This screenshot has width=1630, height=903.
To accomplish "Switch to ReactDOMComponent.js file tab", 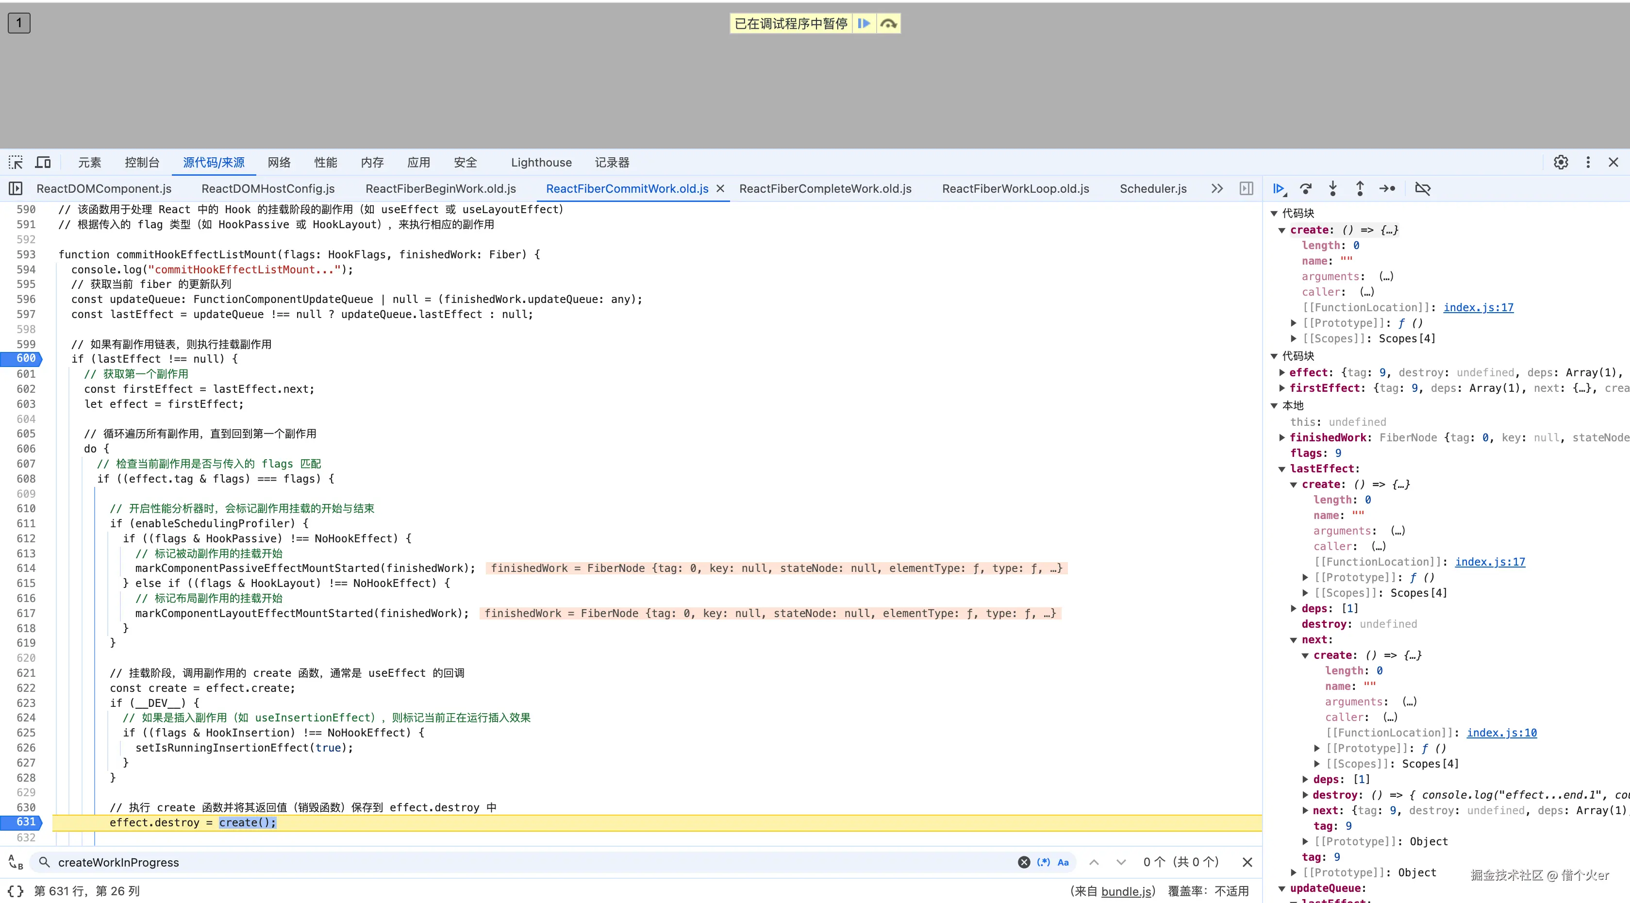I will click(104, 188).
